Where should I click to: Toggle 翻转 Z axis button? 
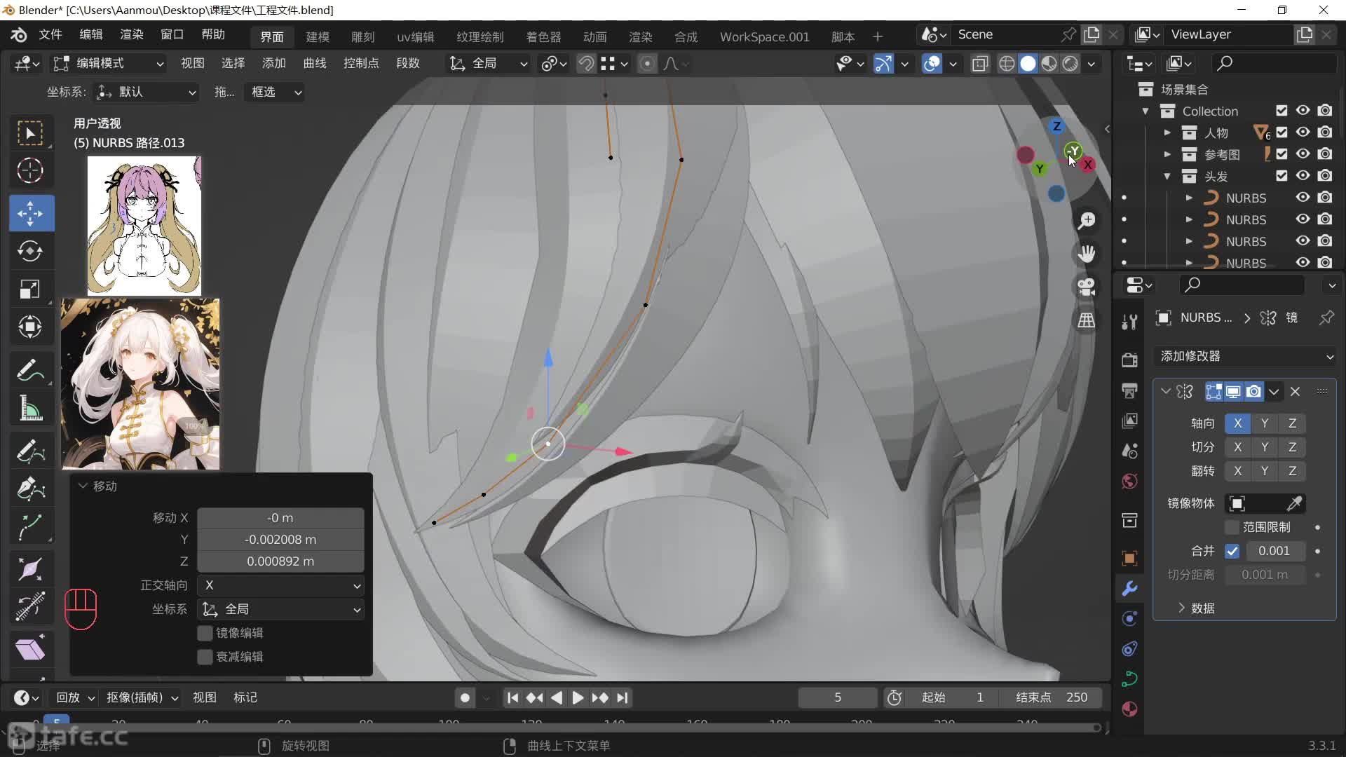pyautogui.click(x=1292, y=471)
